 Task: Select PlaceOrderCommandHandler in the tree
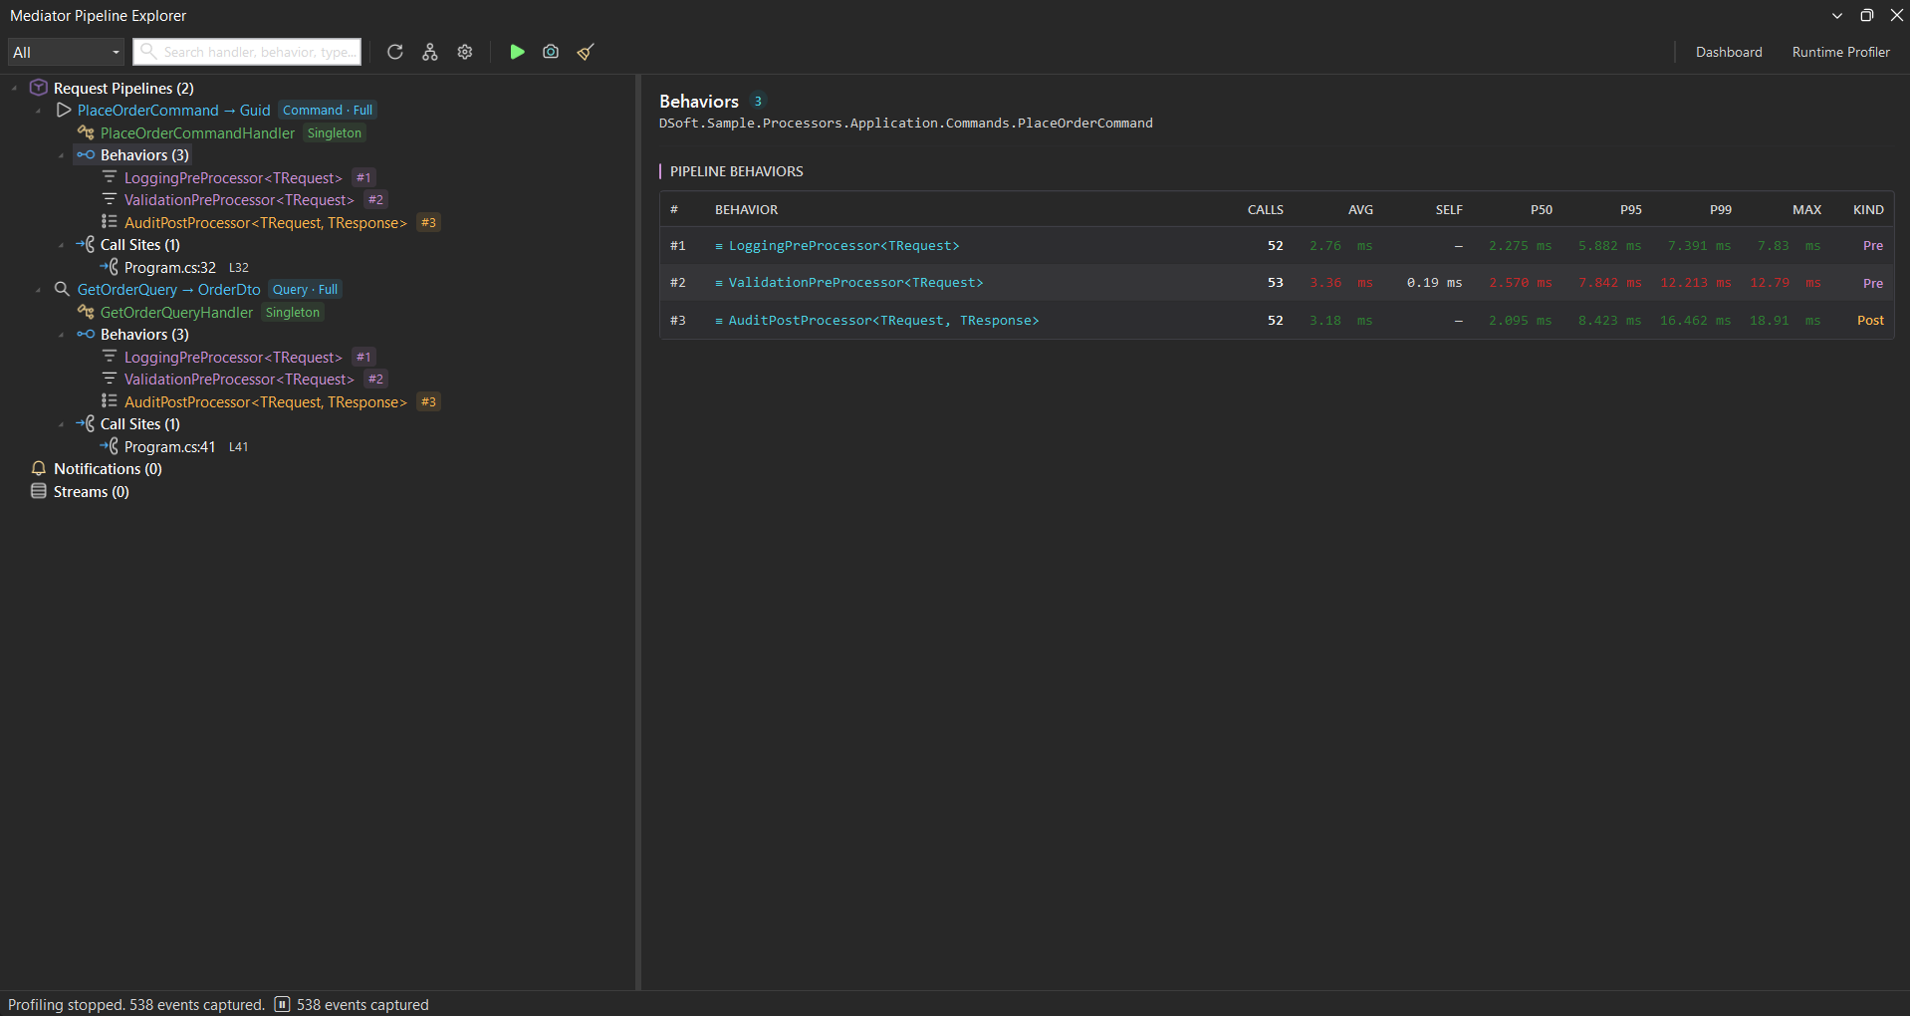pos(197,132)
